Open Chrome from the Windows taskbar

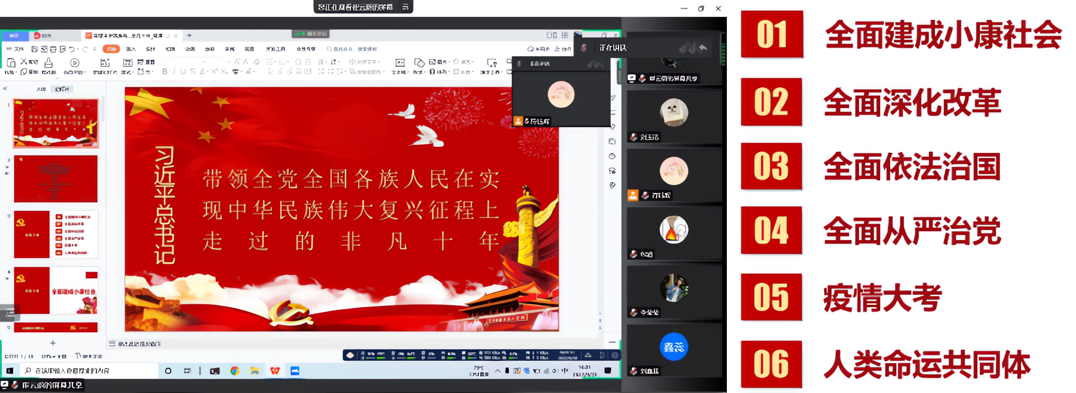(x=235, y=371)
